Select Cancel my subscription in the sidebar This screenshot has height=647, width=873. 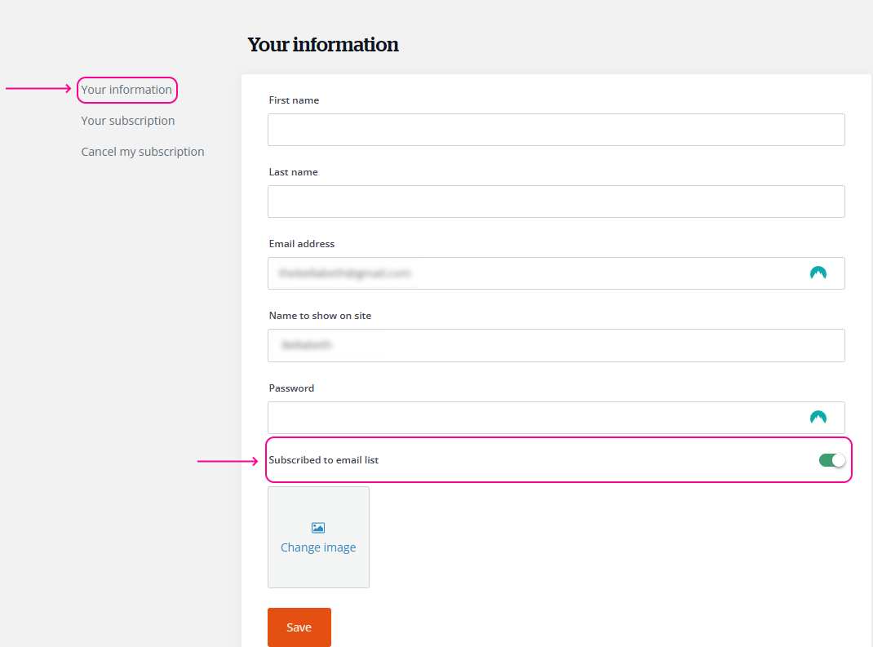143,152
